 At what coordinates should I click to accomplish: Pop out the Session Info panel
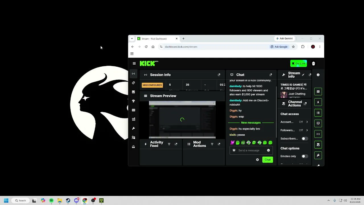pos(219,75)
